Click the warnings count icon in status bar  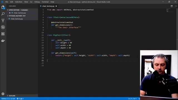coord(21,99)
